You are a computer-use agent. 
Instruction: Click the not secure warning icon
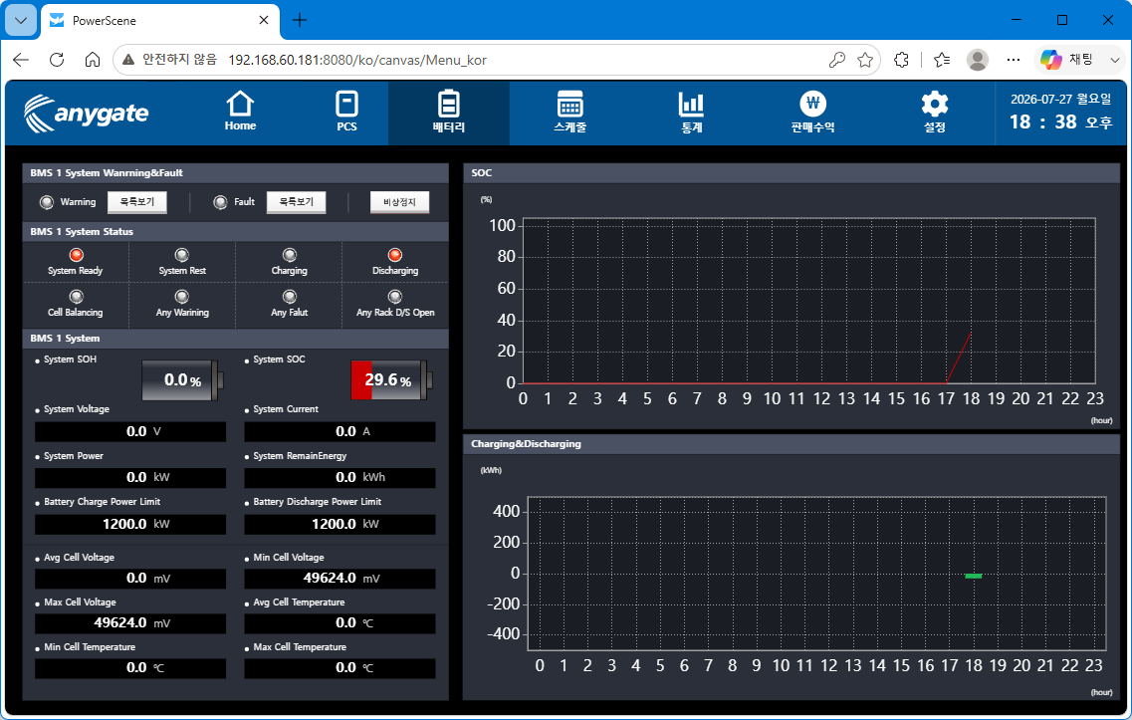[128, 60]
